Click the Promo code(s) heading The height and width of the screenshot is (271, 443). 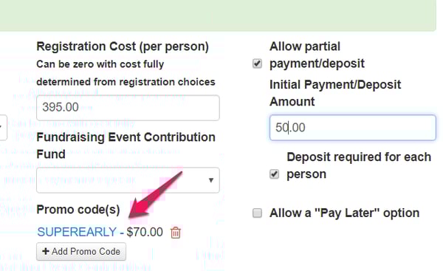[78, 210]
